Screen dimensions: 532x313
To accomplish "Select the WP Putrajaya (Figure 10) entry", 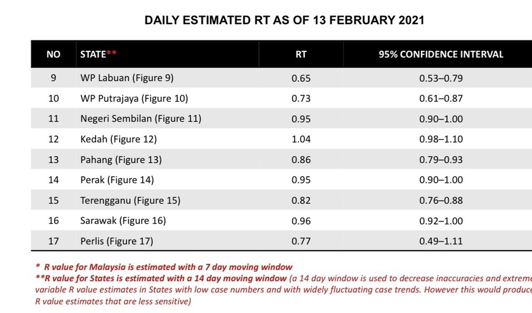I will pyautogui.click(x=134, y=99).
